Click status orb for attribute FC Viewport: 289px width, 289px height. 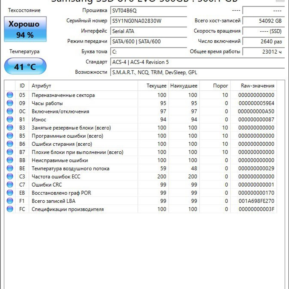pyautogui.click(x=10, y=209)
